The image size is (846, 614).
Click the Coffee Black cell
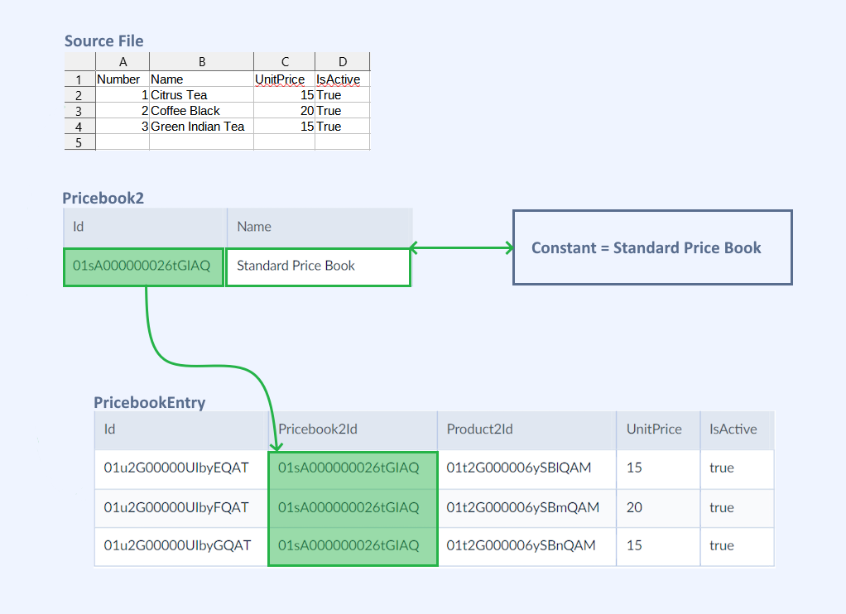pos(201,111)
